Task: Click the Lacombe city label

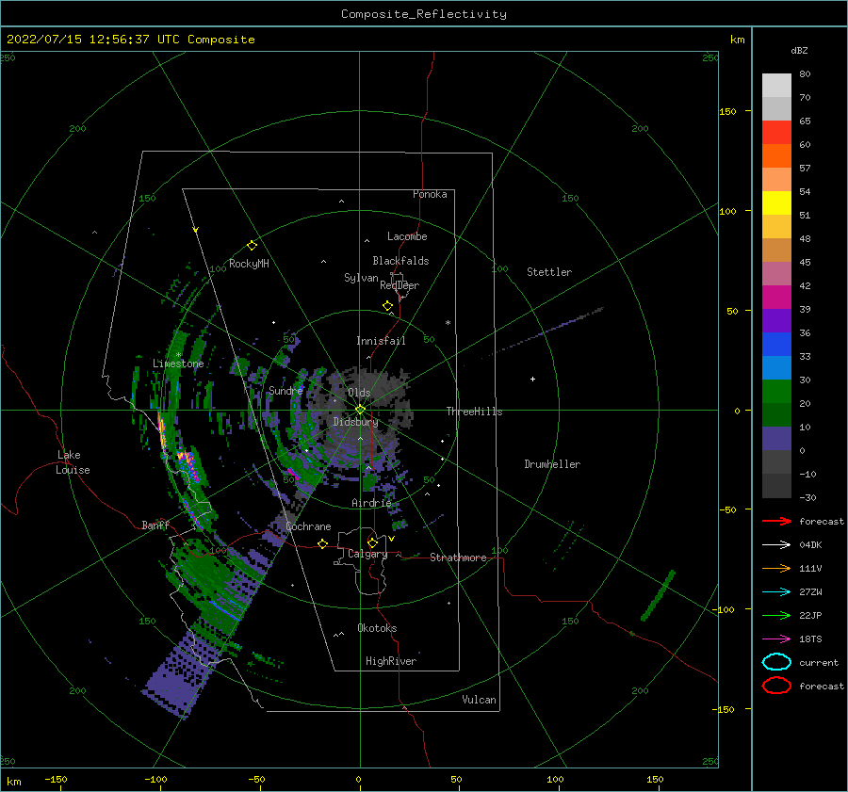Action: pos(407,236)
